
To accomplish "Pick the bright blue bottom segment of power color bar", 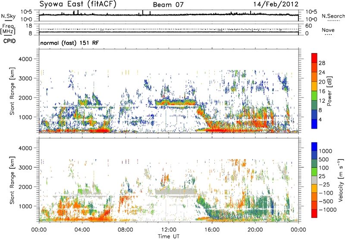I will pos(314,124).
